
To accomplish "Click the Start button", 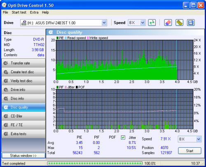I will (x=190, y=151).
